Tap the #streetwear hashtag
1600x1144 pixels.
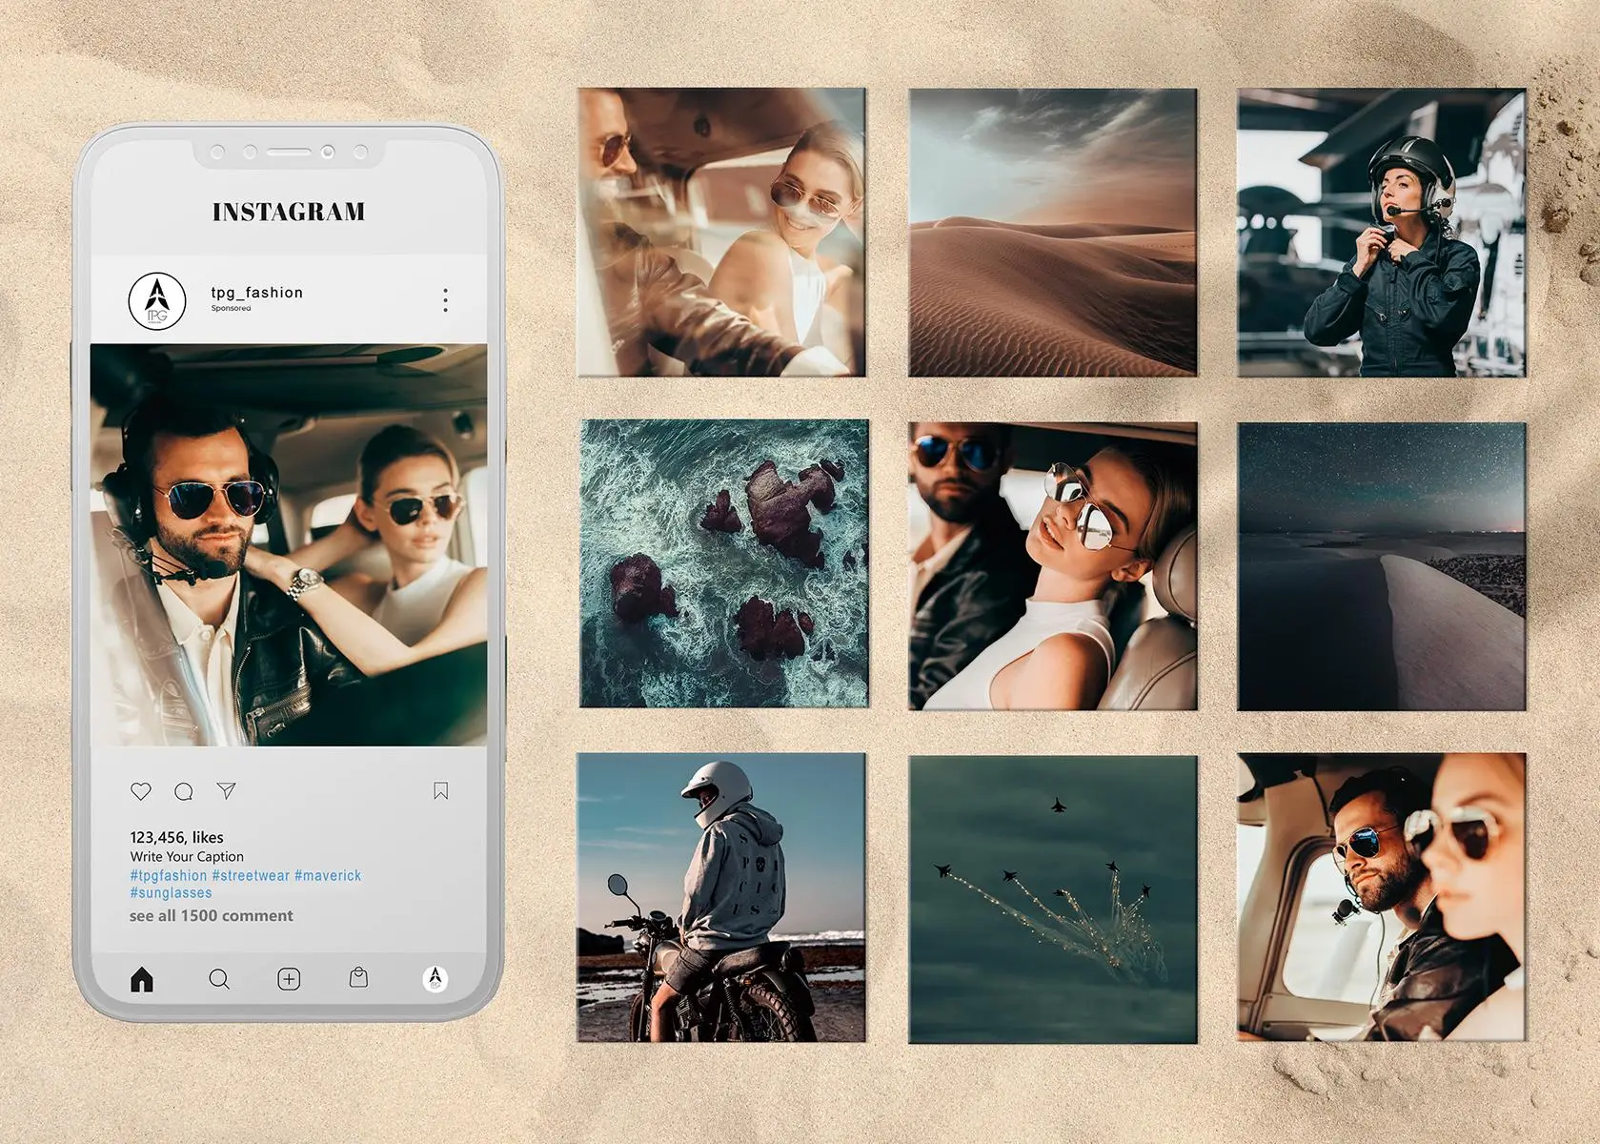click(251, 875)
